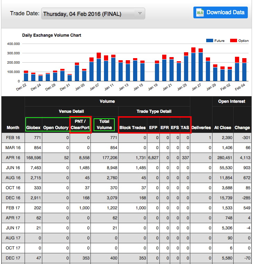Click the -285 Change value
Image resolution: width=253 pixels, height=264 pixels.
pyautogui.click(x=246, y=198)
